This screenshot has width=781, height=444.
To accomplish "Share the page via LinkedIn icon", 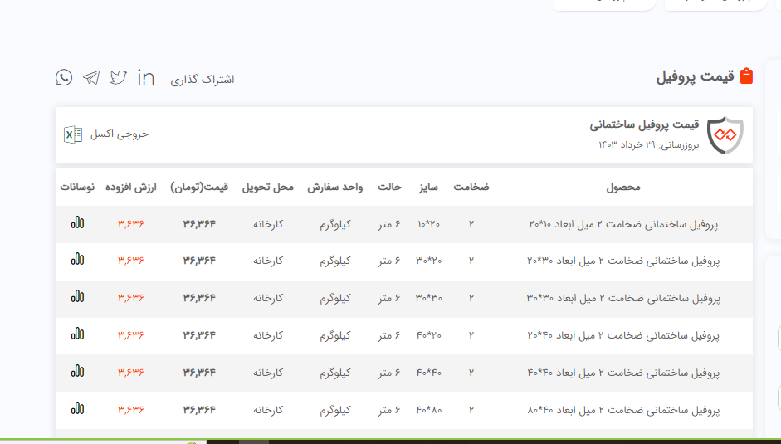I will (146, 77).
